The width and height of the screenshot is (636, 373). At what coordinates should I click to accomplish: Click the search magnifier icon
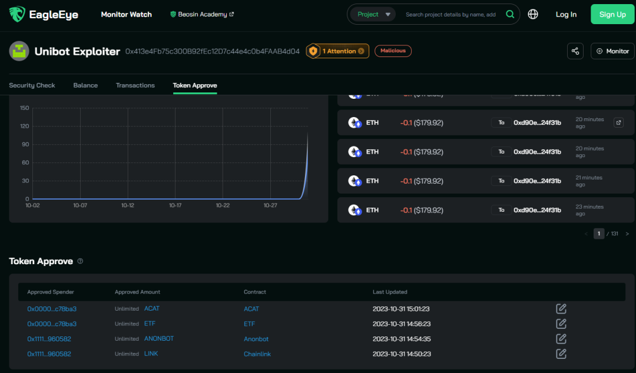point(510,15)
